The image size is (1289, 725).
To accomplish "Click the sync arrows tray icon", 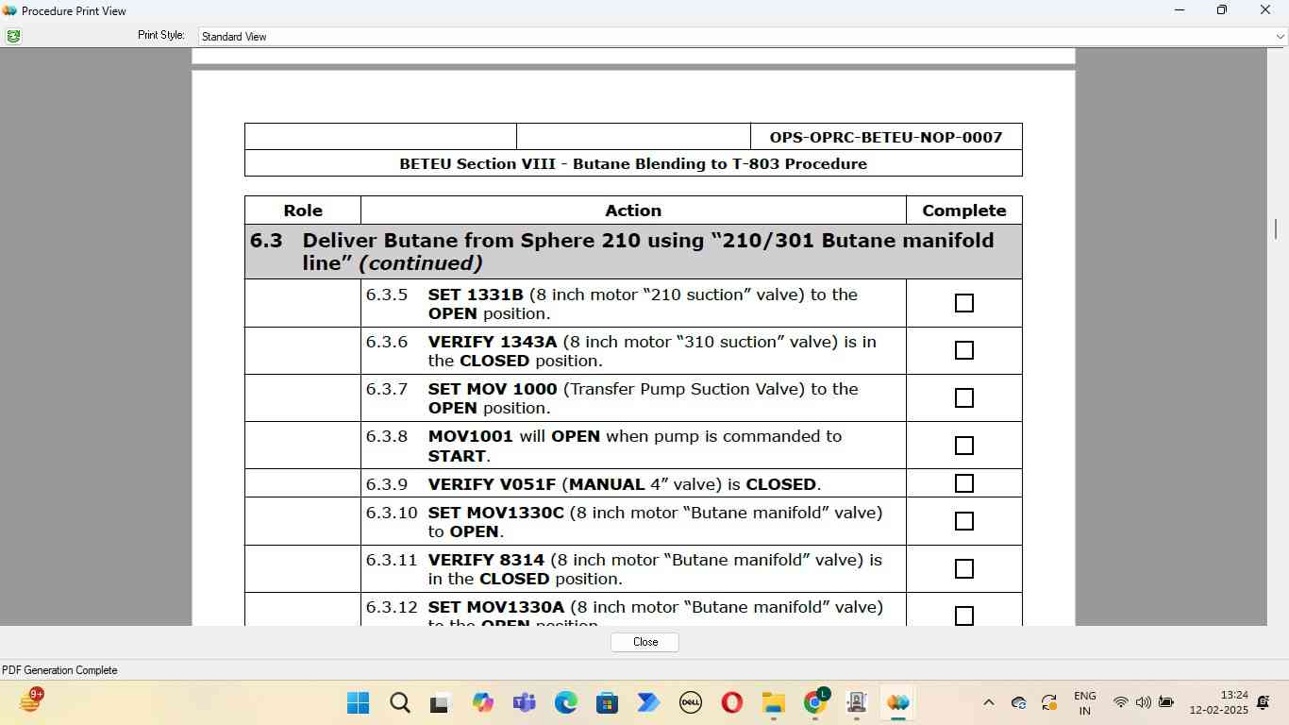I will point(1049,702).
